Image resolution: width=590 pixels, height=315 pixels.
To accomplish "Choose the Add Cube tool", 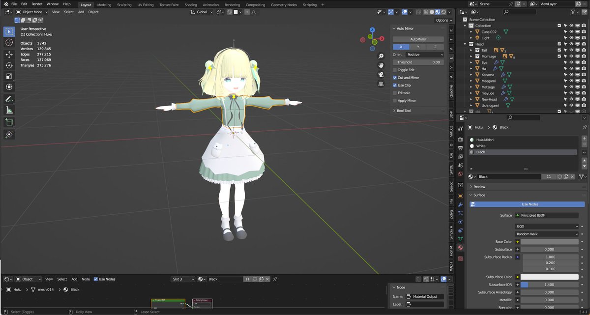I will pyautogui.click(x=9, y=122).
